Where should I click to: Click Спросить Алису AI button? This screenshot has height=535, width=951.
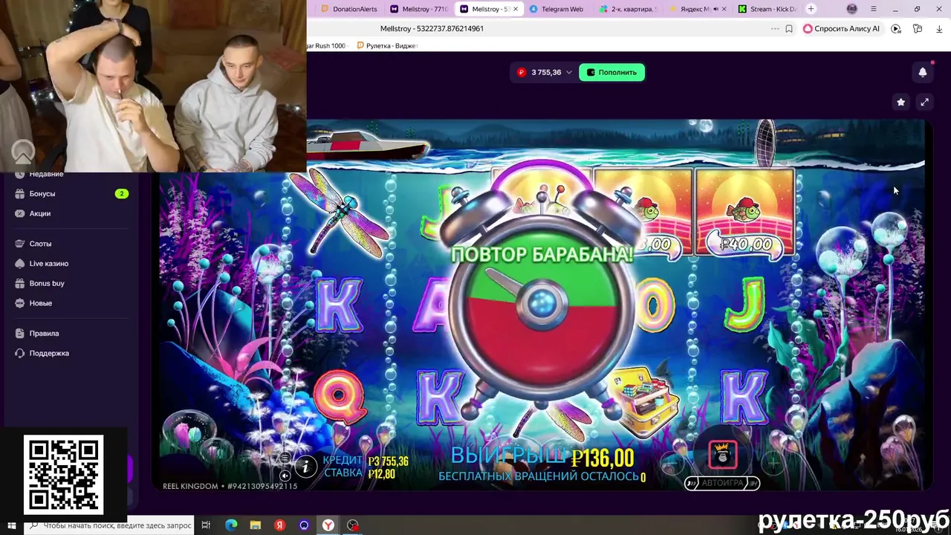click(841, 29)
